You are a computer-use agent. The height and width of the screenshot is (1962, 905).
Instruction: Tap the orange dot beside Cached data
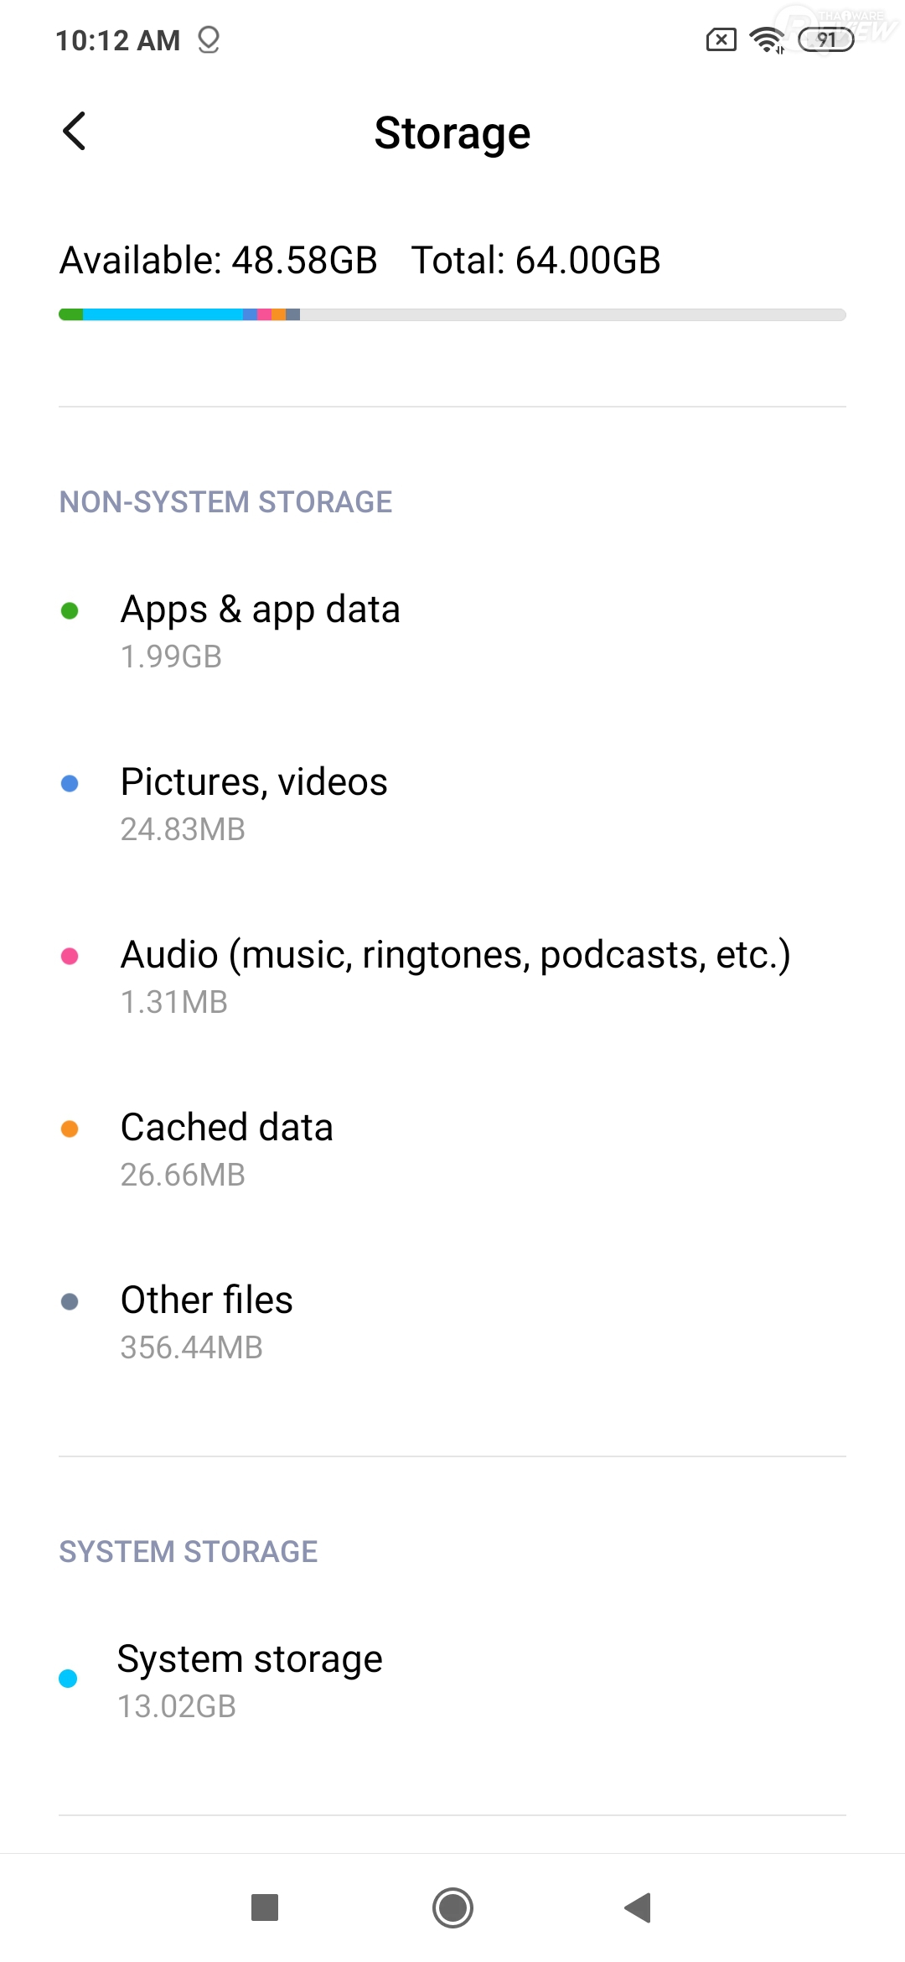coord(70,1129)
